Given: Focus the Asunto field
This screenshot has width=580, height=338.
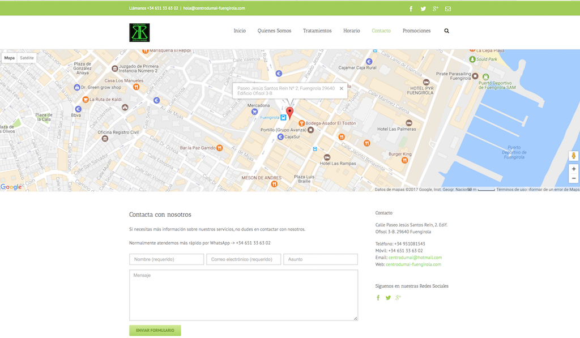Looking at the screenshot, I should (321, 259).
